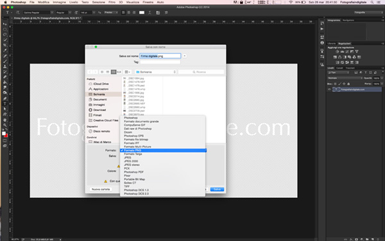Switch to the Canali tab
The height and width of the screenshot is (241, 385).
click(x=339, y=68)
